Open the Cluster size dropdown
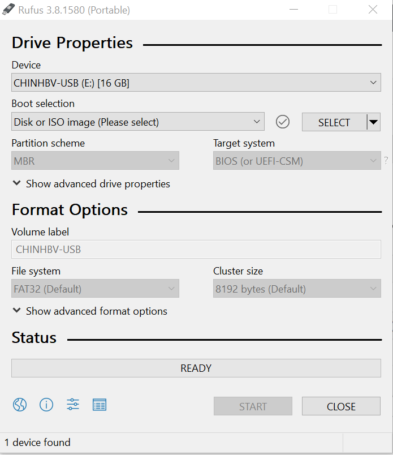 (x=296, y=289)
